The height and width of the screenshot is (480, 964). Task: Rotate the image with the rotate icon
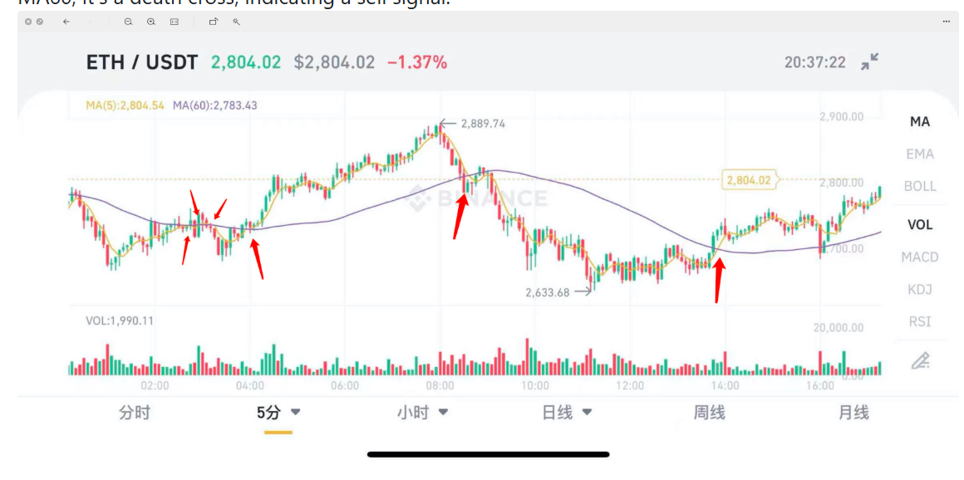[x=214, y=22]
